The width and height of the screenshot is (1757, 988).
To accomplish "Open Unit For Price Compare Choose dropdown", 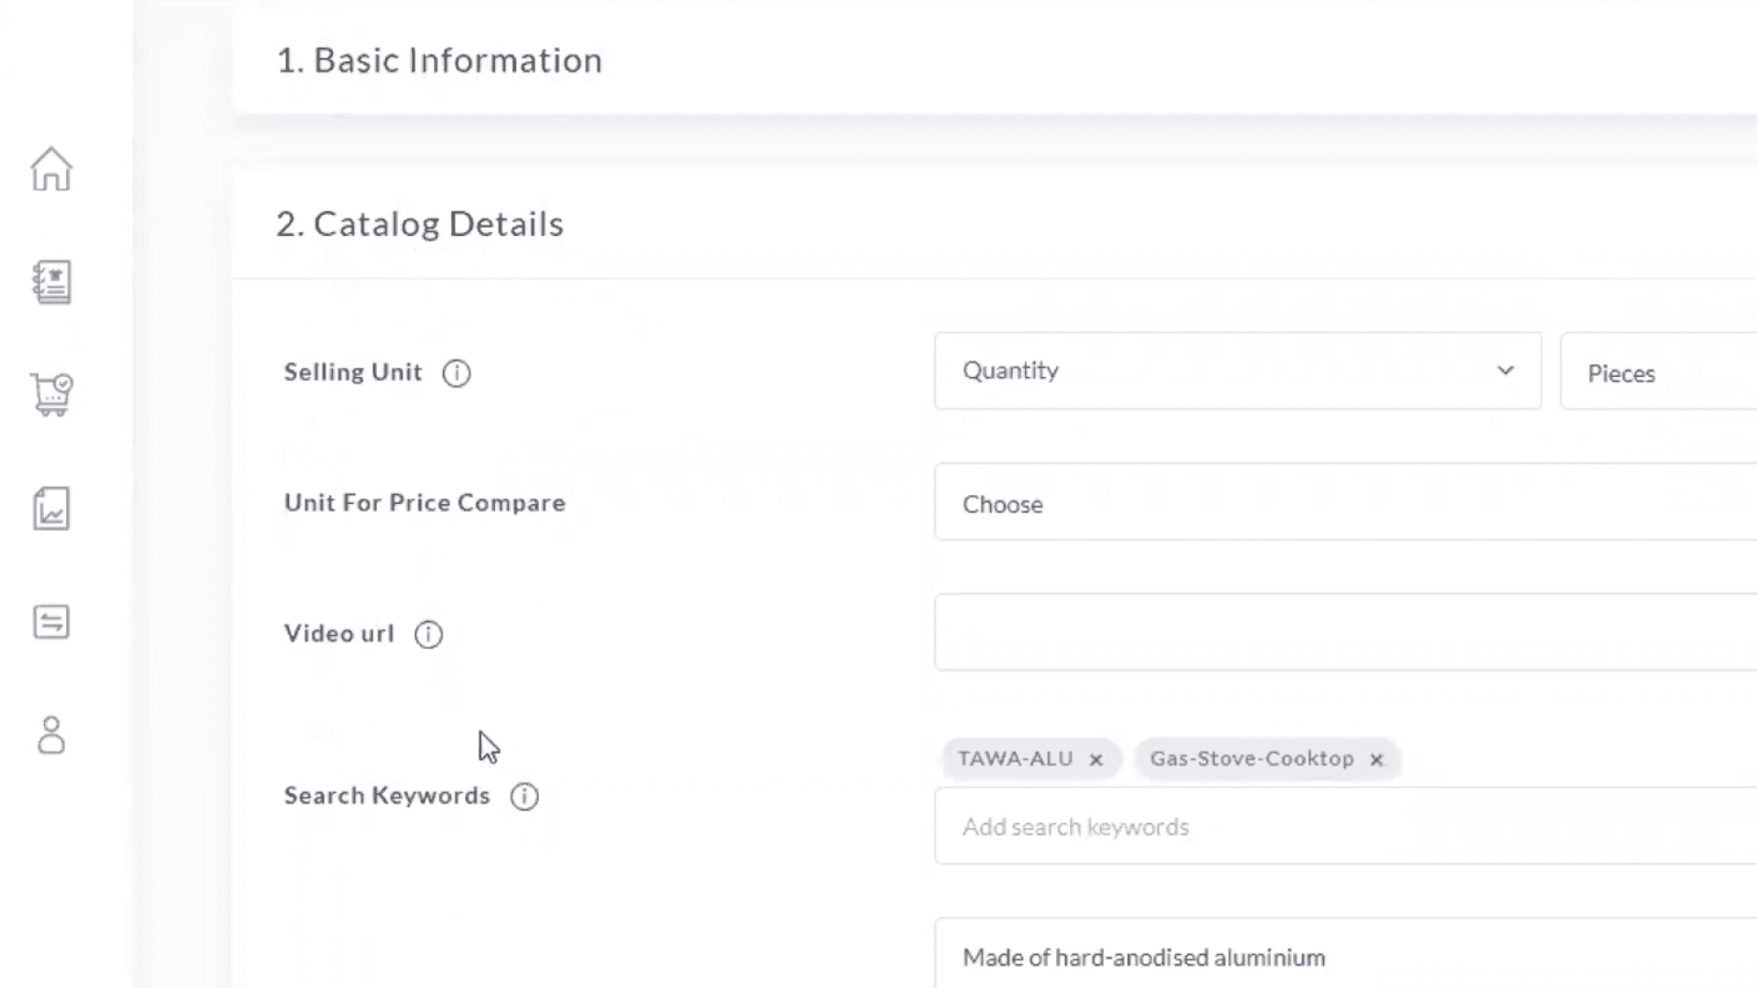I will (1345, 503).
